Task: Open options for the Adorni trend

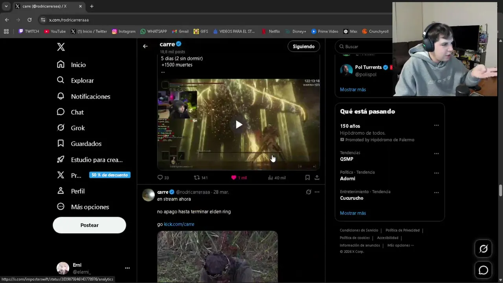Action: pos(436,173)
